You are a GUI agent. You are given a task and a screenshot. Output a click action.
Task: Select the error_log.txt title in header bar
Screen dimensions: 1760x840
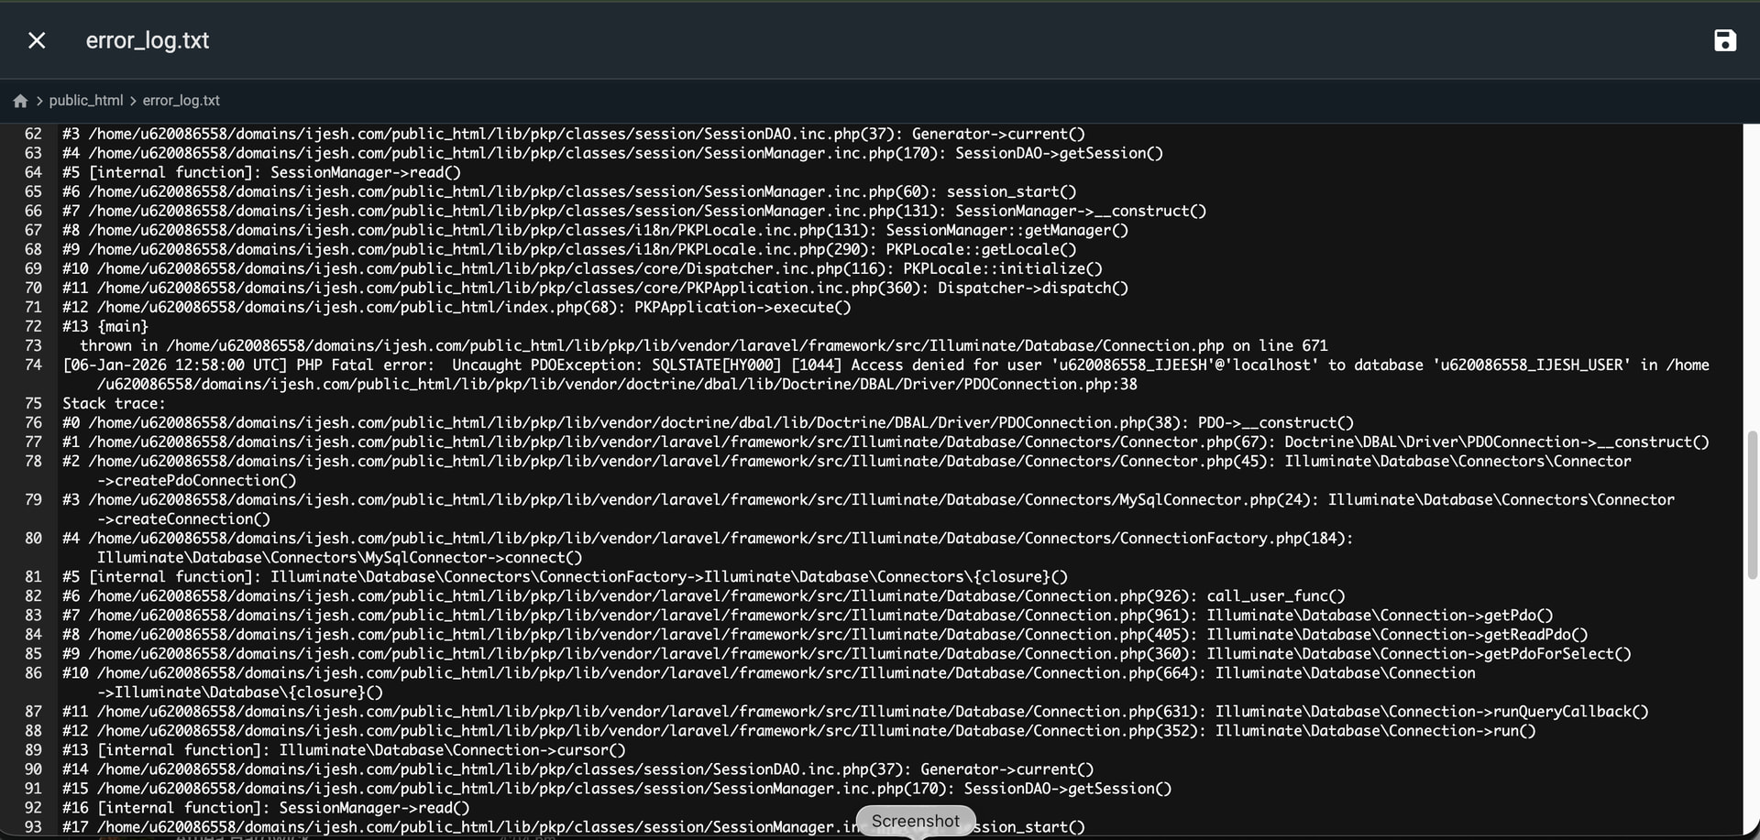pyautogui.click(x=147, y=40)
